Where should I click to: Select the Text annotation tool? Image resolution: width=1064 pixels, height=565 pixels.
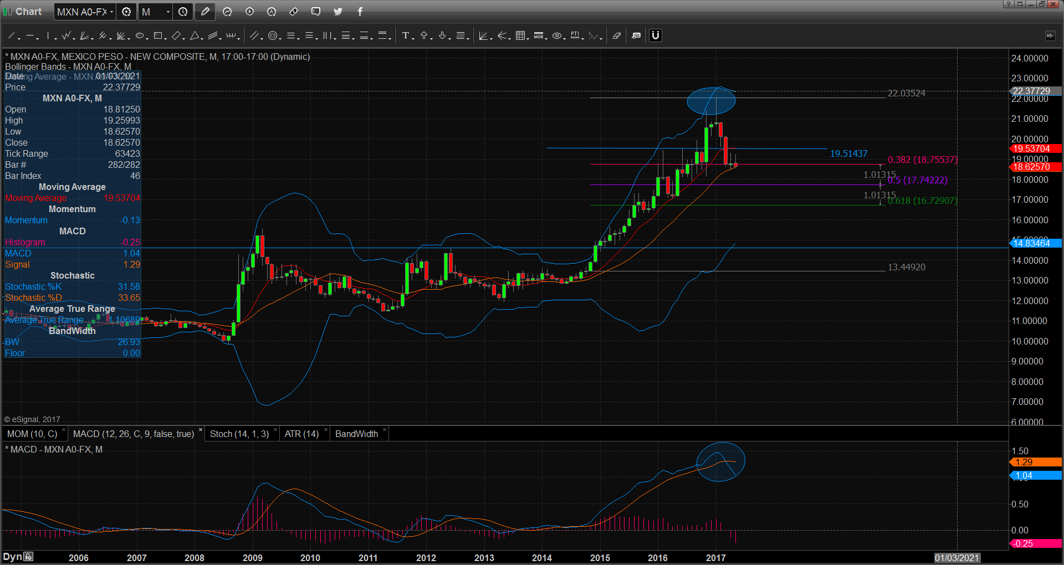406,35
